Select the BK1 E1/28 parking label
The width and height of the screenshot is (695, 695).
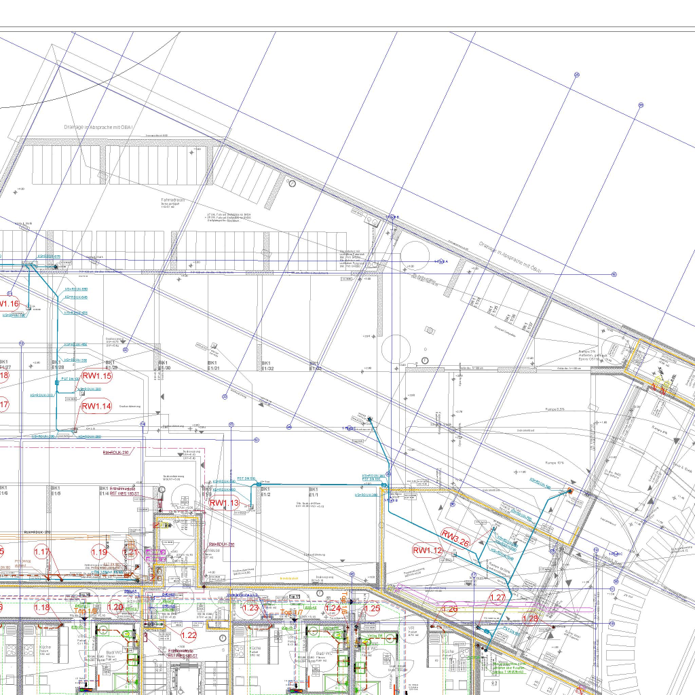tap(58, 364)
